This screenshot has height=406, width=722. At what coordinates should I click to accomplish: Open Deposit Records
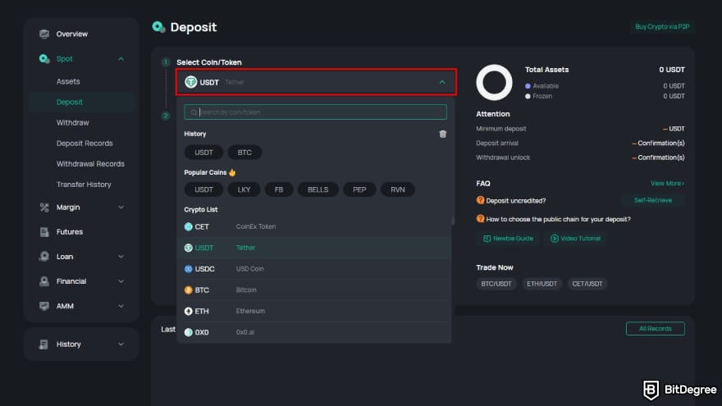(85, 144)
